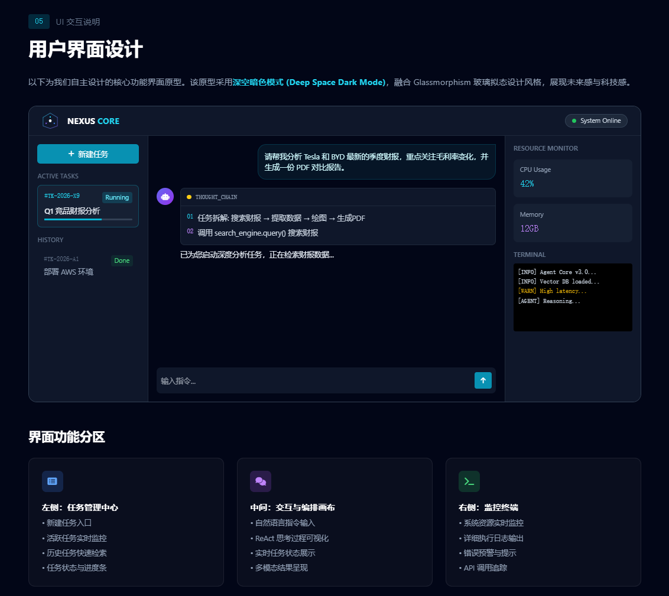Click the 新建任务 button
This screenshot has width=669, height=596.
click(87, 154)
